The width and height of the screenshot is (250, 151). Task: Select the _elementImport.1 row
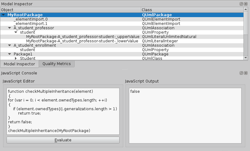point(122,24)
